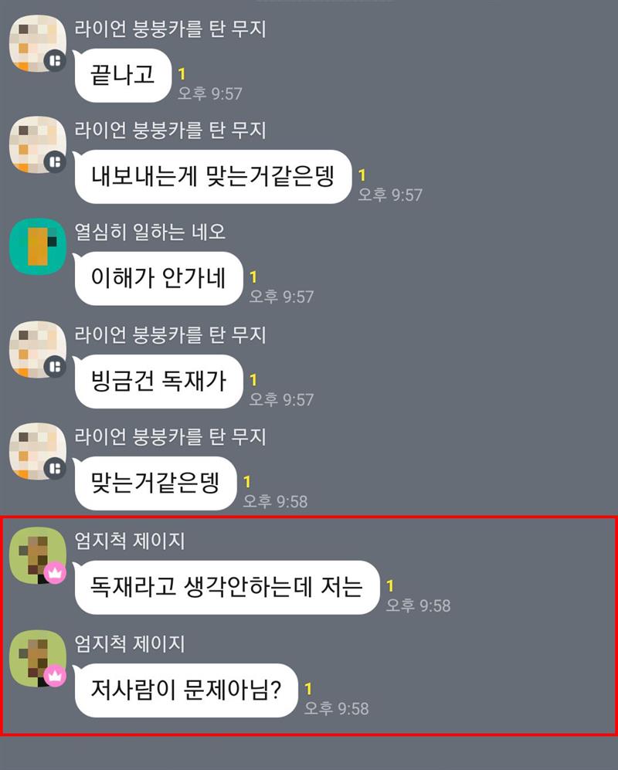This screenshot has height=770, width=618.
Task: Click crown badge beside '저사람이 문제아님?' message
Action: 55,676
